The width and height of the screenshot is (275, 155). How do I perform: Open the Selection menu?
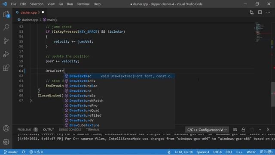37,4
